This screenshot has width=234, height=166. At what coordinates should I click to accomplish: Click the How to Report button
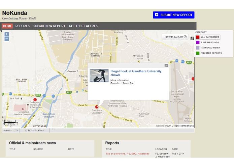[175, 37]
